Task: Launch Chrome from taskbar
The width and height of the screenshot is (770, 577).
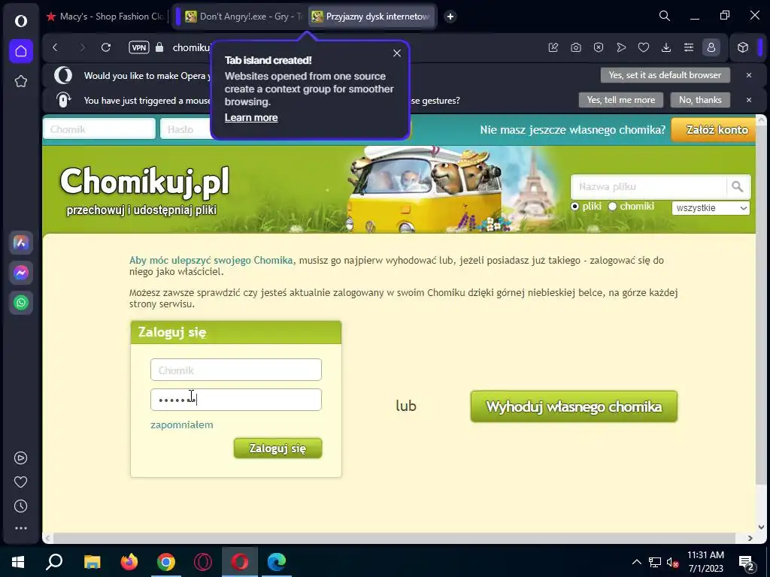Action: point(166,562)
